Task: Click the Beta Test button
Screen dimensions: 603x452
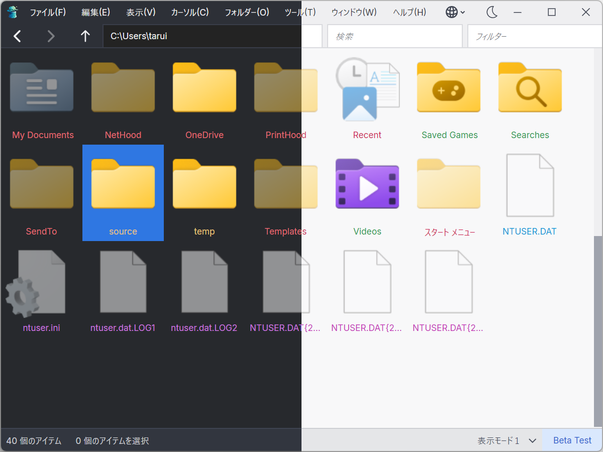Action: (572, 440)
